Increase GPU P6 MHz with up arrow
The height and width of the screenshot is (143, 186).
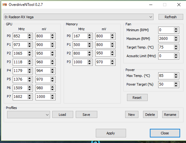(x=29, y=87)
